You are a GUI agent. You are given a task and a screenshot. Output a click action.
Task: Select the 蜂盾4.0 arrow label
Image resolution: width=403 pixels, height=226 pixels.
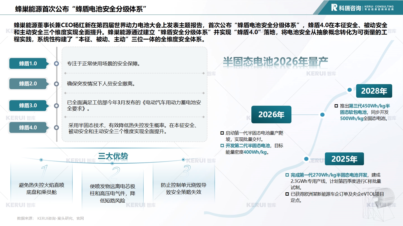28,128
